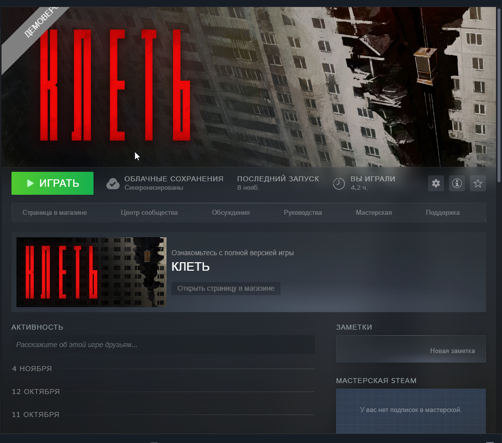Viewport: 502px width, 443px height.
Task: Open game settings gear icon
Action: pyautogui.click(x=436, y=183)
